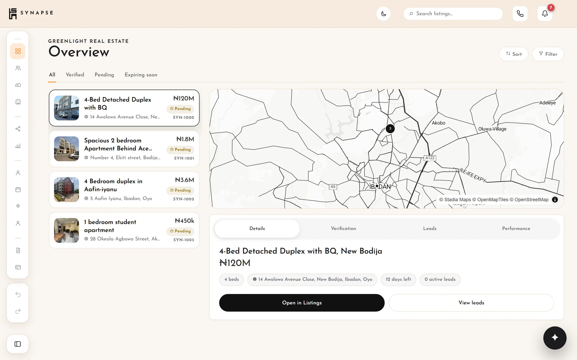
Task: Select the Details tab
Action: [257, 229]
